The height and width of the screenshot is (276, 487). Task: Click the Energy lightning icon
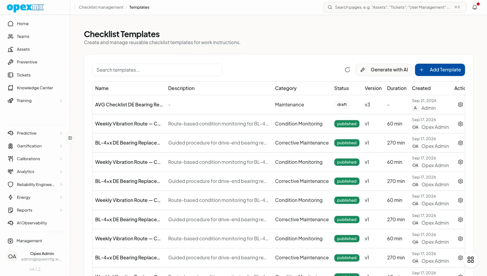(x=11, y=197)
